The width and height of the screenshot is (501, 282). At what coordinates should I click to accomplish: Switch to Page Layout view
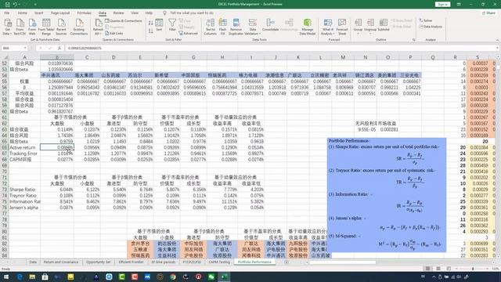pos(438,269)
